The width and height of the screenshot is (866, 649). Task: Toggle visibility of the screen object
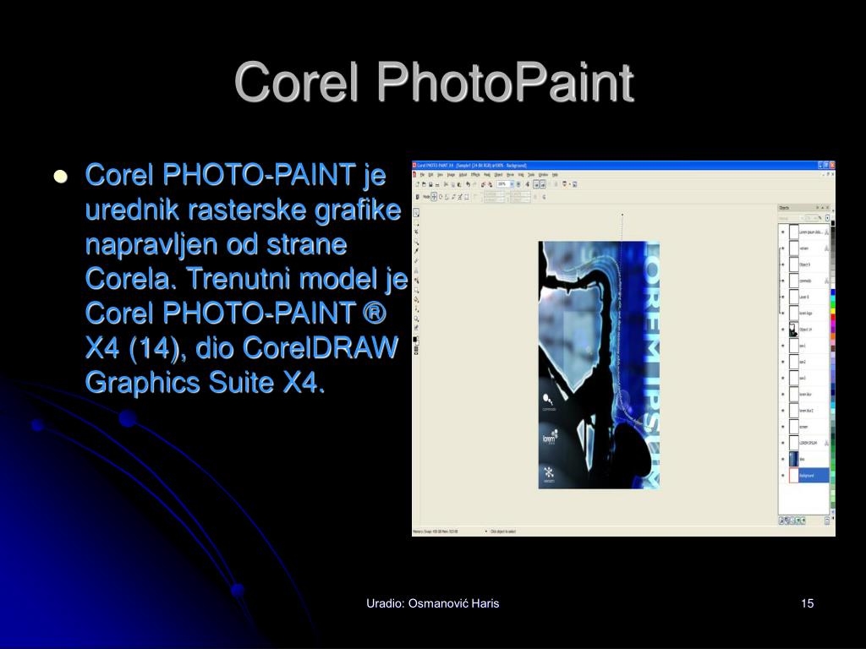click(x=782, y=427)
